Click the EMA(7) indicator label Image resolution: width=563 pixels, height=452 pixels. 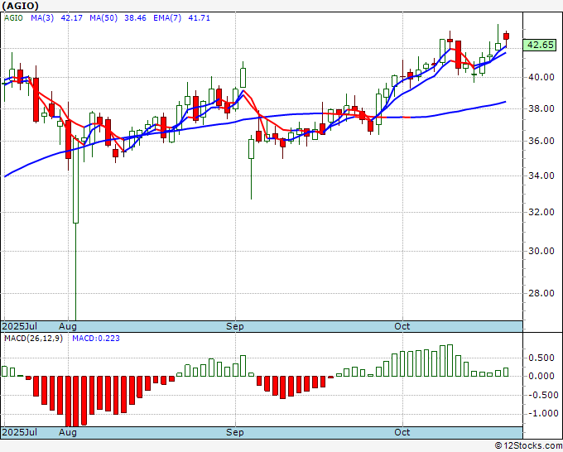(167, 18)
